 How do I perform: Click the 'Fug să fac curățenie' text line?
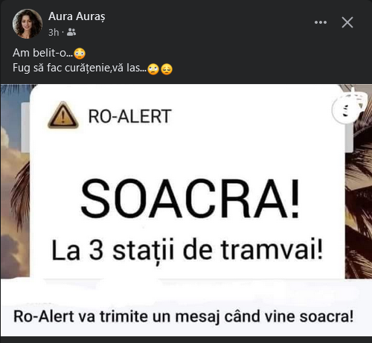click(80, 68)
